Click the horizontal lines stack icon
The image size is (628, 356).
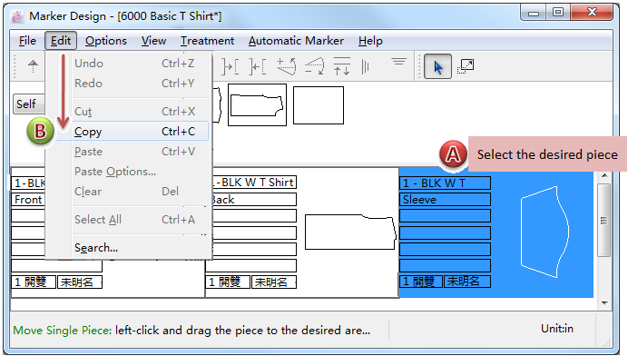[399, 62]
